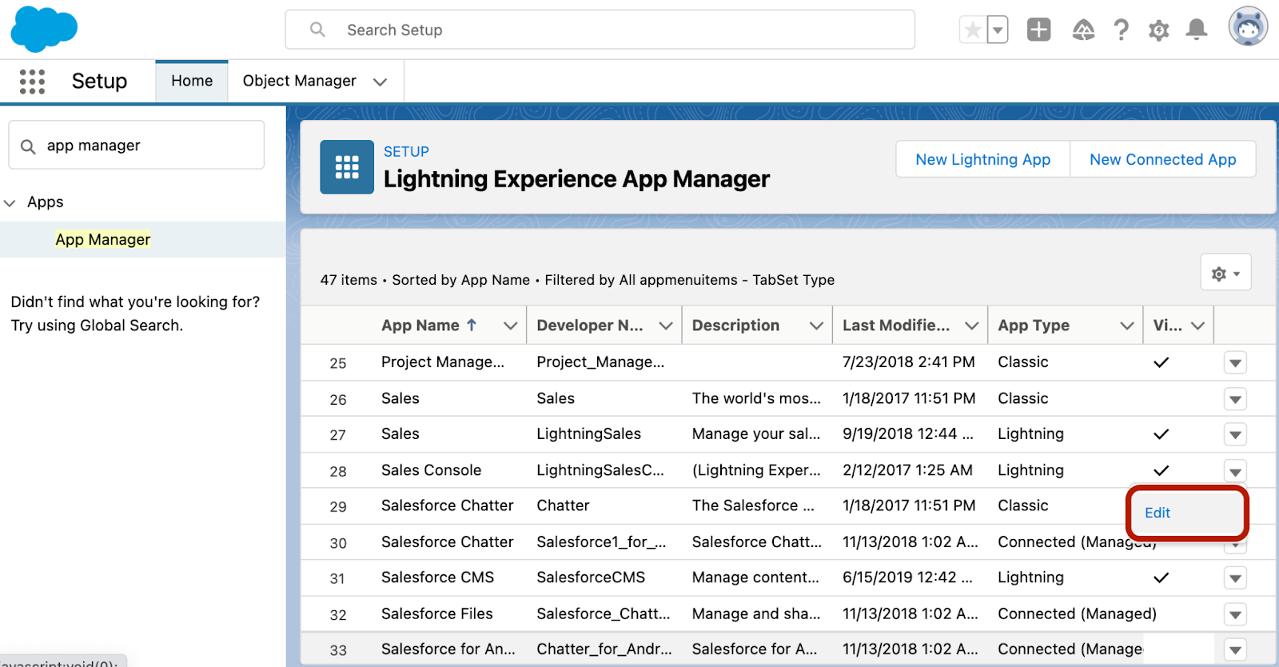Open Trailhead guidance icon

[1083, 30]
